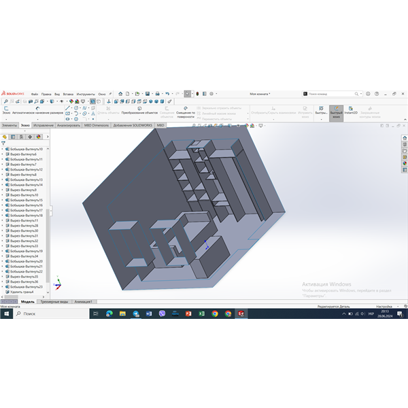Open Google Chrome from the taskbar
Image resolution: width=408 pixels, height=408 pixels.
[215, 313]
